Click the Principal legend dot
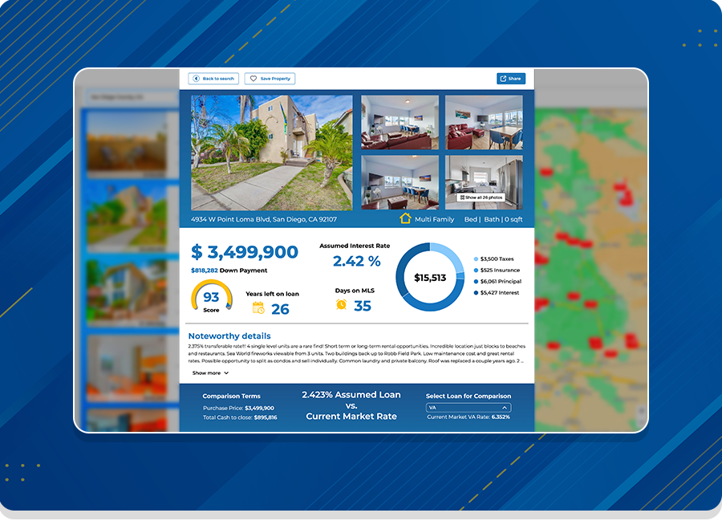This screenshot has height=525, width=722. 476,282
